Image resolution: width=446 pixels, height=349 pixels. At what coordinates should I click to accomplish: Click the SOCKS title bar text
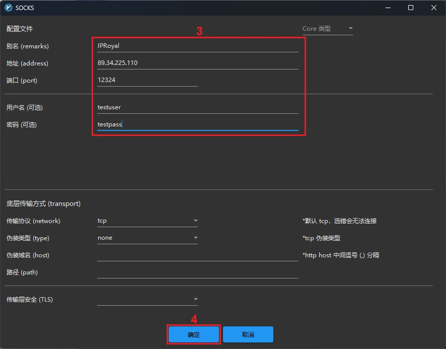tap(25, 8)
